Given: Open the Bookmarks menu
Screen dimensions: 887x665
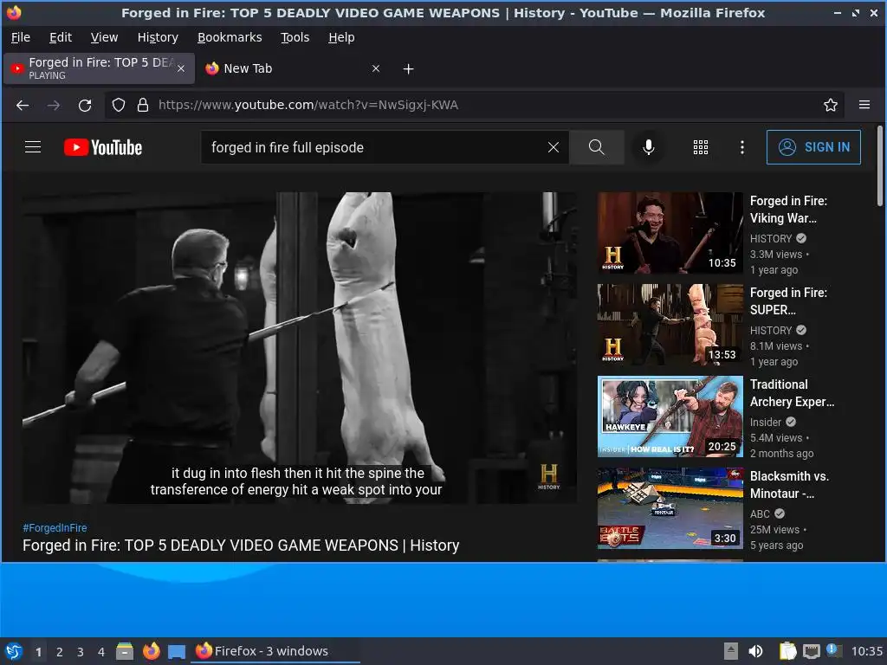Looking at the screenshot, I should click(x=229, y=37).
